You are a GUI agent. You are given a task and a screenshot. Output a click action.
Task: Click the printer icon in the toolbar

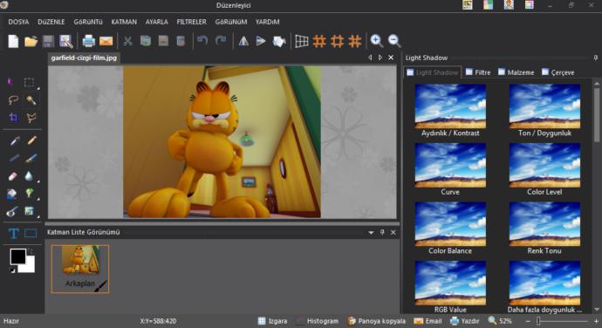89,41
